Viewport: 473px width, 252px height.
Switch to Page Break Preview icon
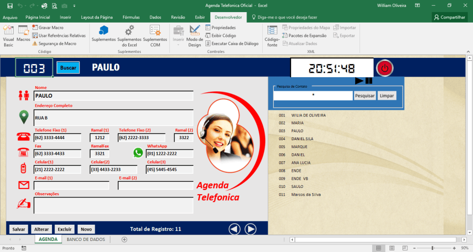pyautogui.click(x=405, y=248)
